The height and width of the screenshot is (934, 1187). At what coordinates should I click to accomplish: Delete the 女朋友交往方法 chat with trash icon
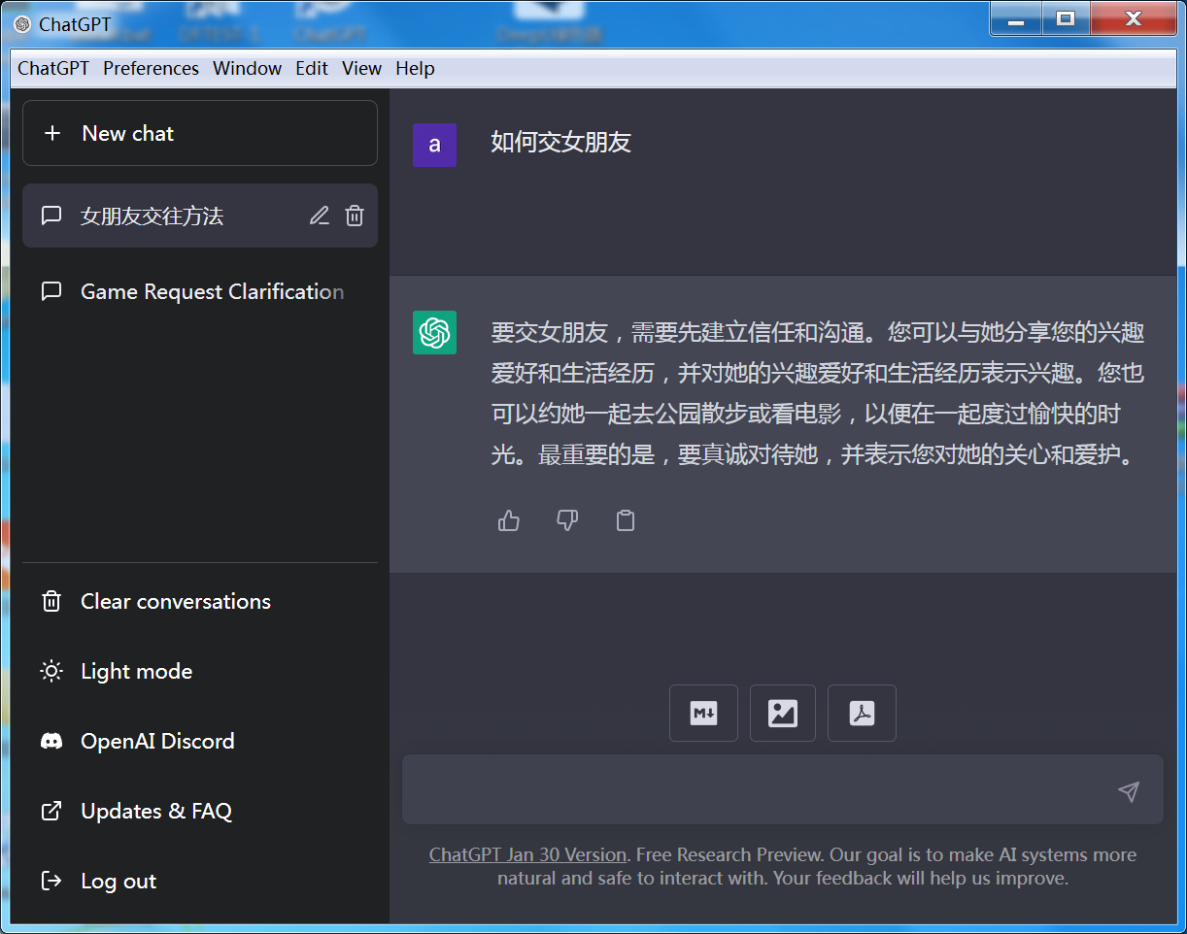[355, 216]
